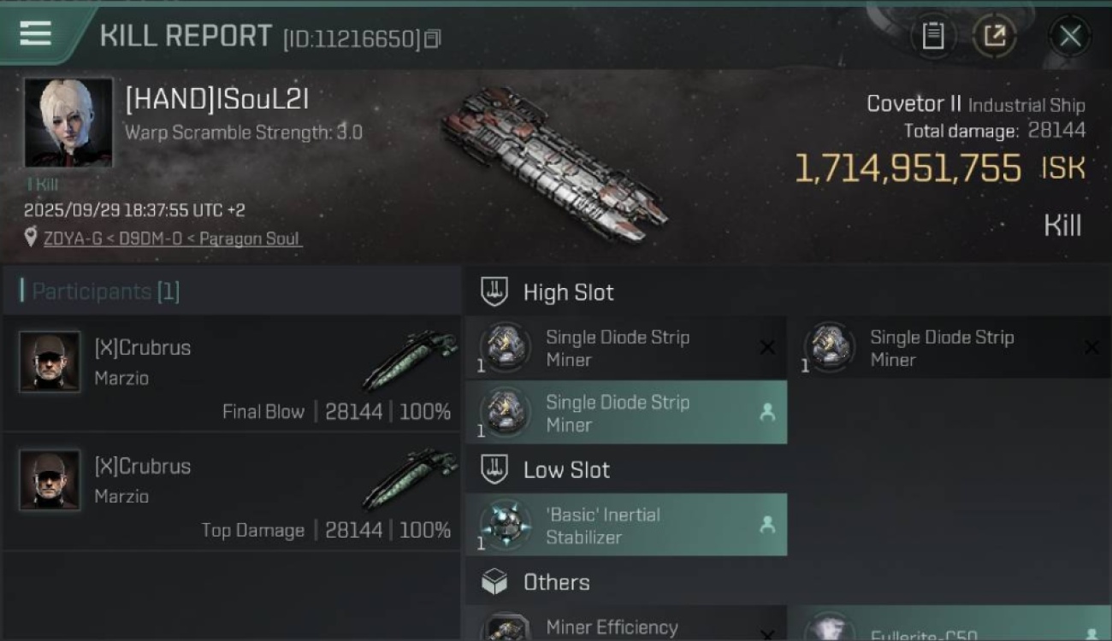
Task: Open ISouL2I pilot portrait
Action: tap(68, 123)
